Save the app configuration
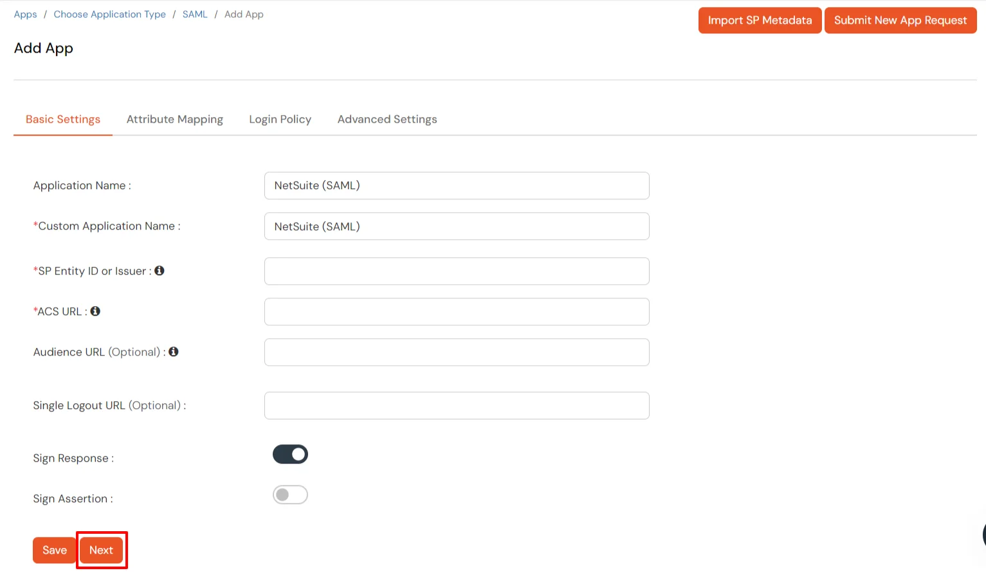The image size is (986, 573). (x=55, y=550)
